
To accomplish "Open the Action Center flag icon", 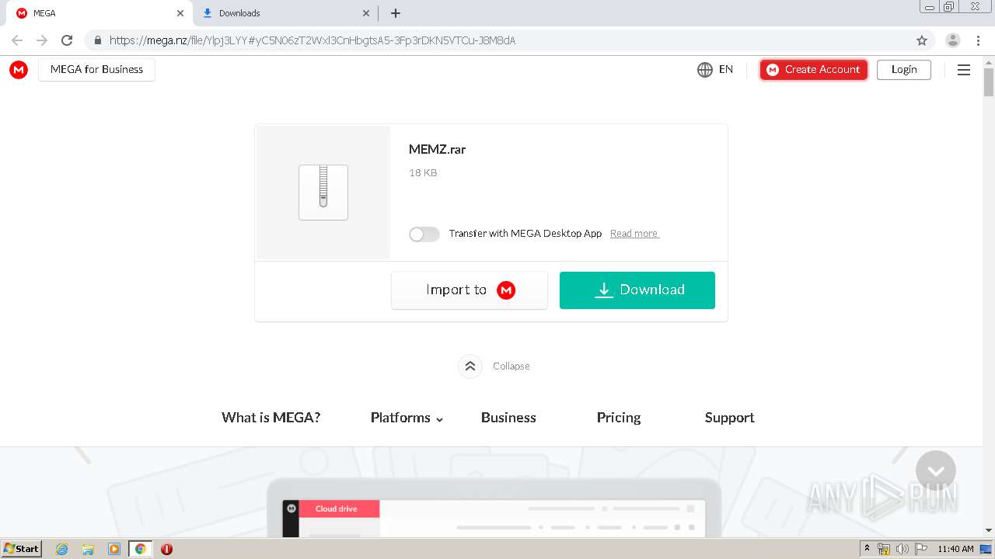I will (921, 549).
